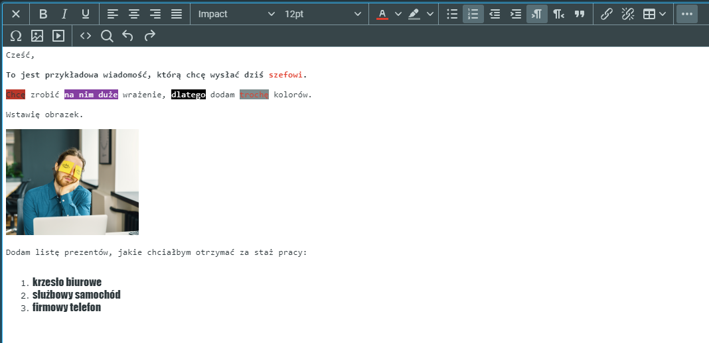Apply blockquote formatting

tap(580, 14)
